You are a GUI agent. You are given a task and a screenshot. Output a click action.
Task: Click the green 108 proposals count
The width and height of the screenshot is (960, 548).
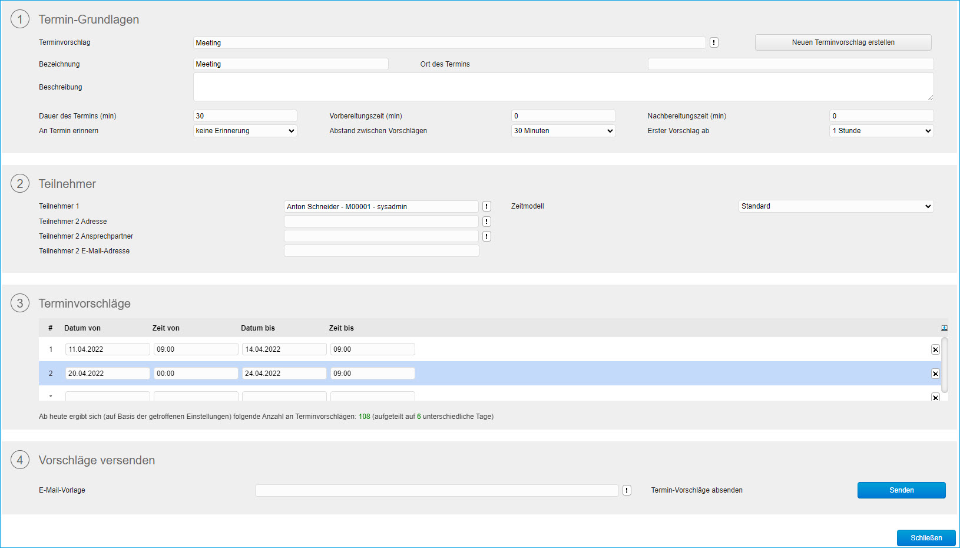point(365,417)
